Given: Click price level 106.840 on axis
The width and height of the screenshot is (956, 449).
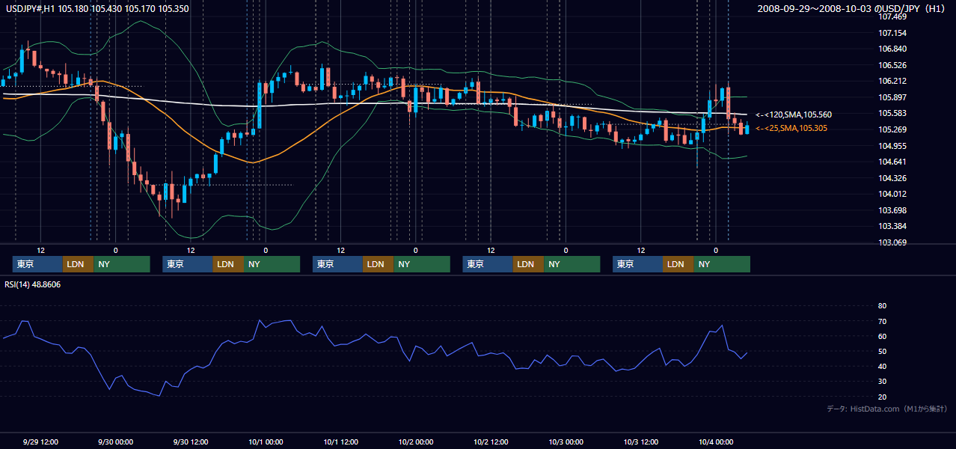Looking at the screenshot, I should [x=894, y=49].
